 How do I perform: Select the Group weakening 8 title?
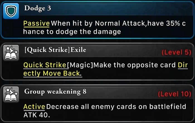55,92
